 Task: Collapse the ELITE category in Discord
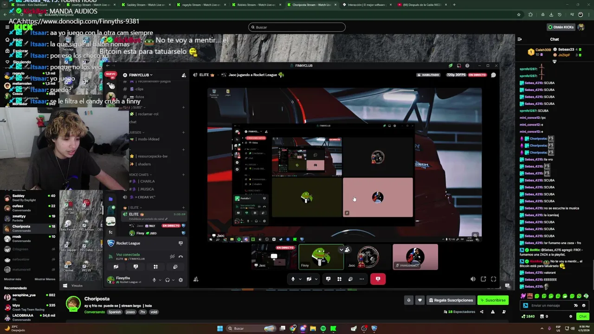pos(132,208)
